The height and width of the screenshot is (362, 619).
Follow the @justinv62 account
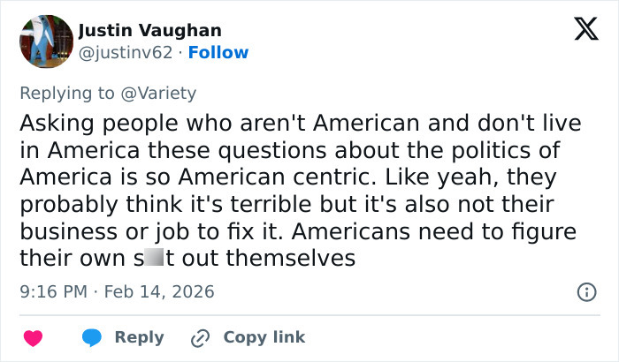tap(219, 52)
